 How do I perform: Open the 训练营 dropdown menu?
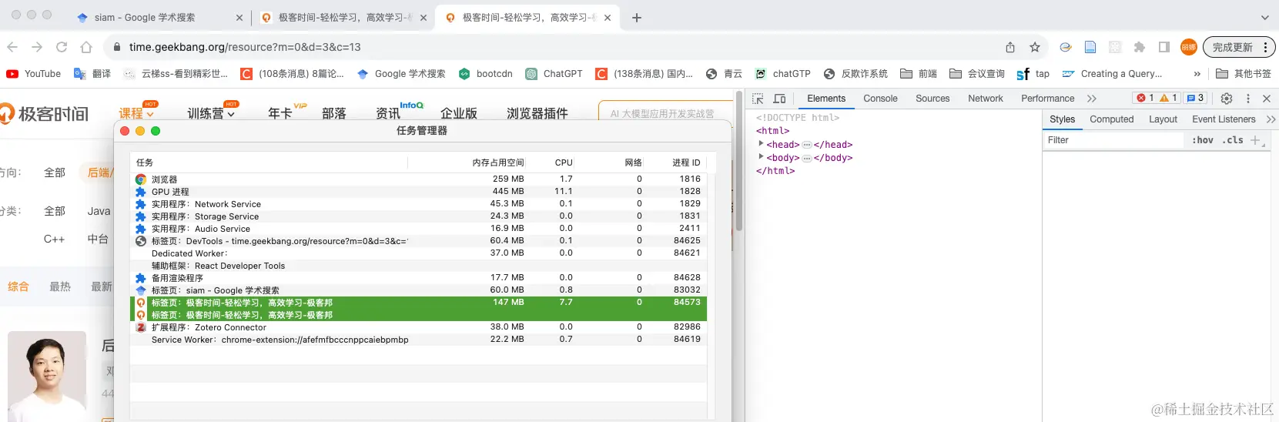coord(211,113)
